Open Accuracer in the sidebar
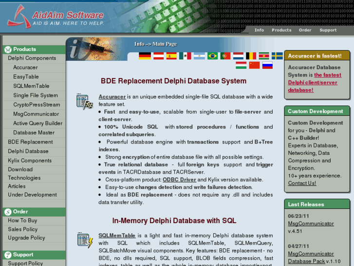 click(25, 67)
